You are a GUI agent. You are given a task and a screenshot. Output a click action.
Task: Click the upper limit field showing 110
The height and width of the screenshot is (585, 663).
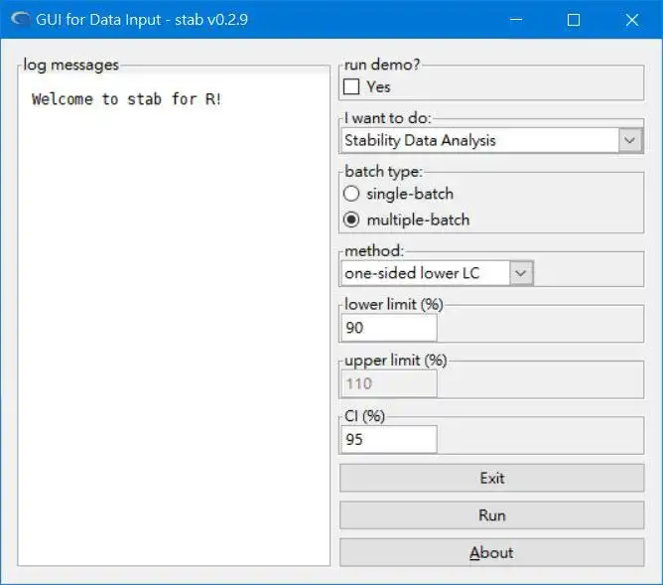[x=389, y=384]
